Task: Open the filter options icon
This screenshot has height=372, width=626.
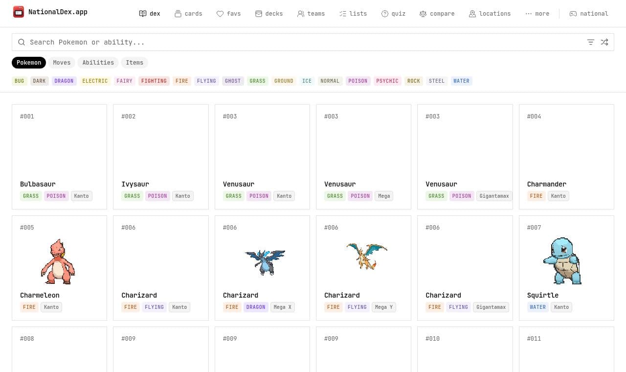Action: coord(591,42)
